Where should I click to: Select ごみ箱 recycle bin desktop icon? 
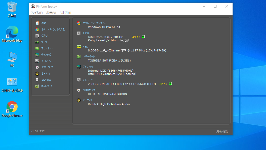coord(12,9)
